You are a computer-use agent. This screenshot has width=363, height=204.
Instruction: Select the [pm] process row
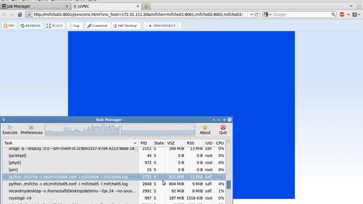coord(114,170)
